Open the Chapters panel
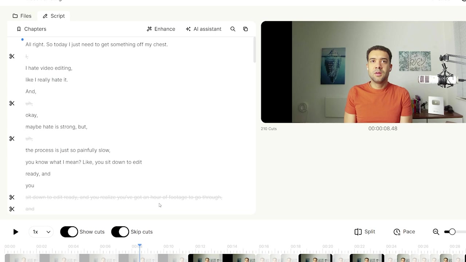 coord(31,29)
